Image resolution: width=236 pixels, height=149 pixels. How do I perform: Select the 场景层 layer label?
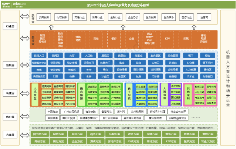point(10,65)
